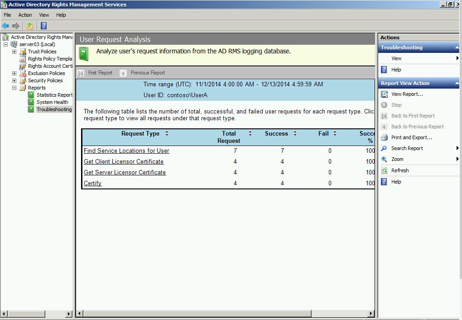Viewport: 462px width, 320px height.
Task: Sort by Fail column arrows
Action: coord(335,133)
